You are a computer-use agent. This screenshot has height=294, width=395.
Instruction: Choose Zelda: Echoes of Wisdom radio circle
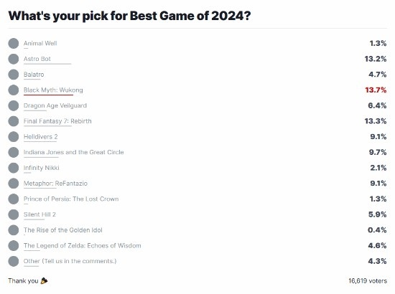[x=14, y=246]
